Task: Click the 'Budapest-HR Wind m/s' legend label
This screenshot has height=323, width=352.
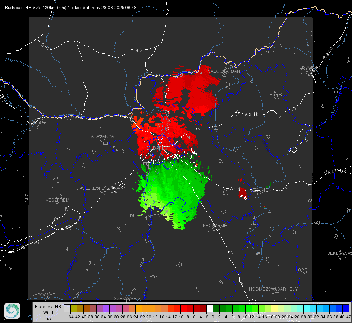Action: click(48, 313)
